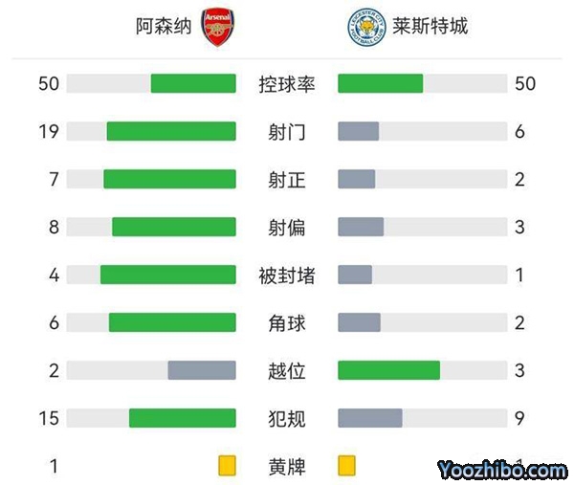Select the 越位 stat label
Image resolution: width=574 pixels, height=485 pixels.
tap(287, 371)
